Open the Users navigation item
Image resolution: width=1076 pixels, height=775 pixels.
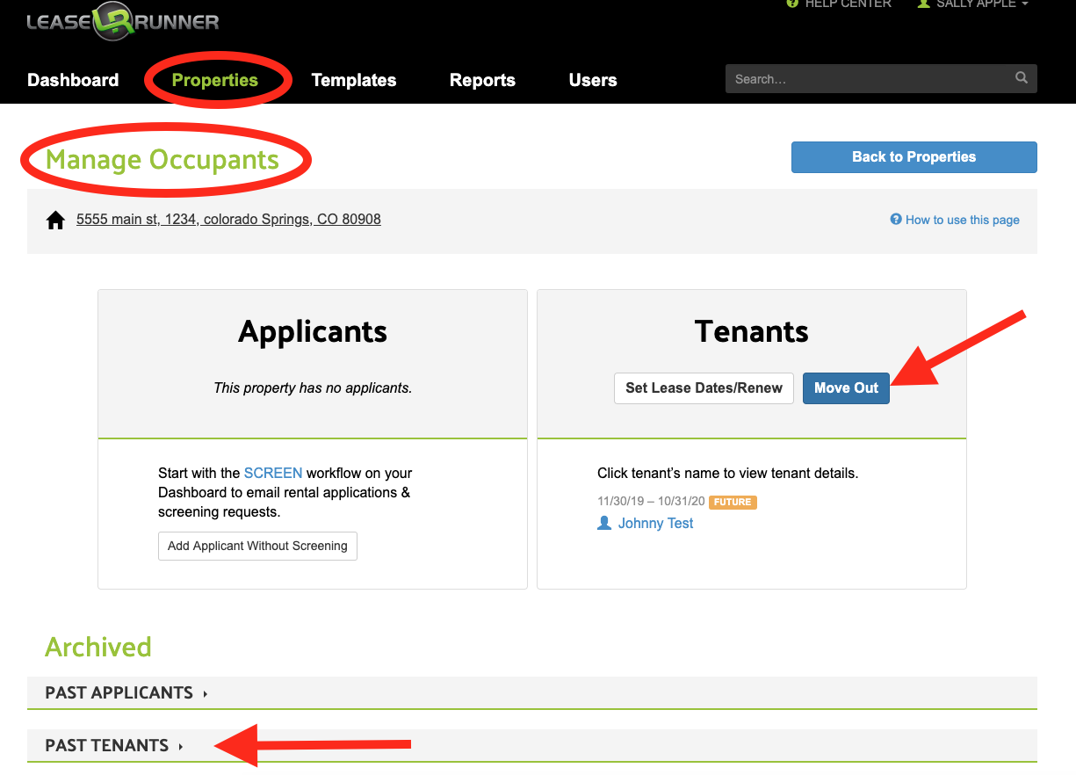[x=593, y=80]
